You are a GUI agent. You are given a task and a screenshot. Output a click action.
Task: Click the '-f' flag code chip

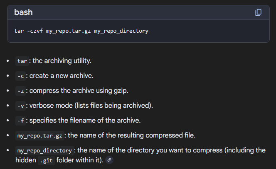tap(21, 121)
